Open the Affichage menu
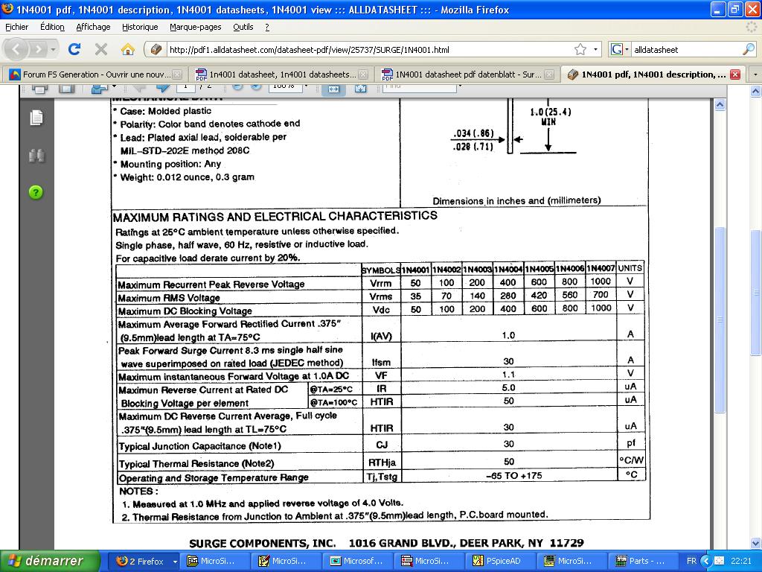 tap(93, 27)
